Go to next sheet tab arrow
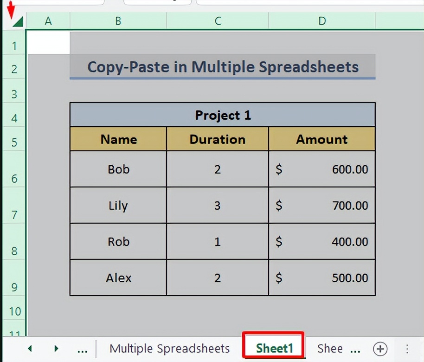The height and width of the screenshot is (362, 424). 56,349
